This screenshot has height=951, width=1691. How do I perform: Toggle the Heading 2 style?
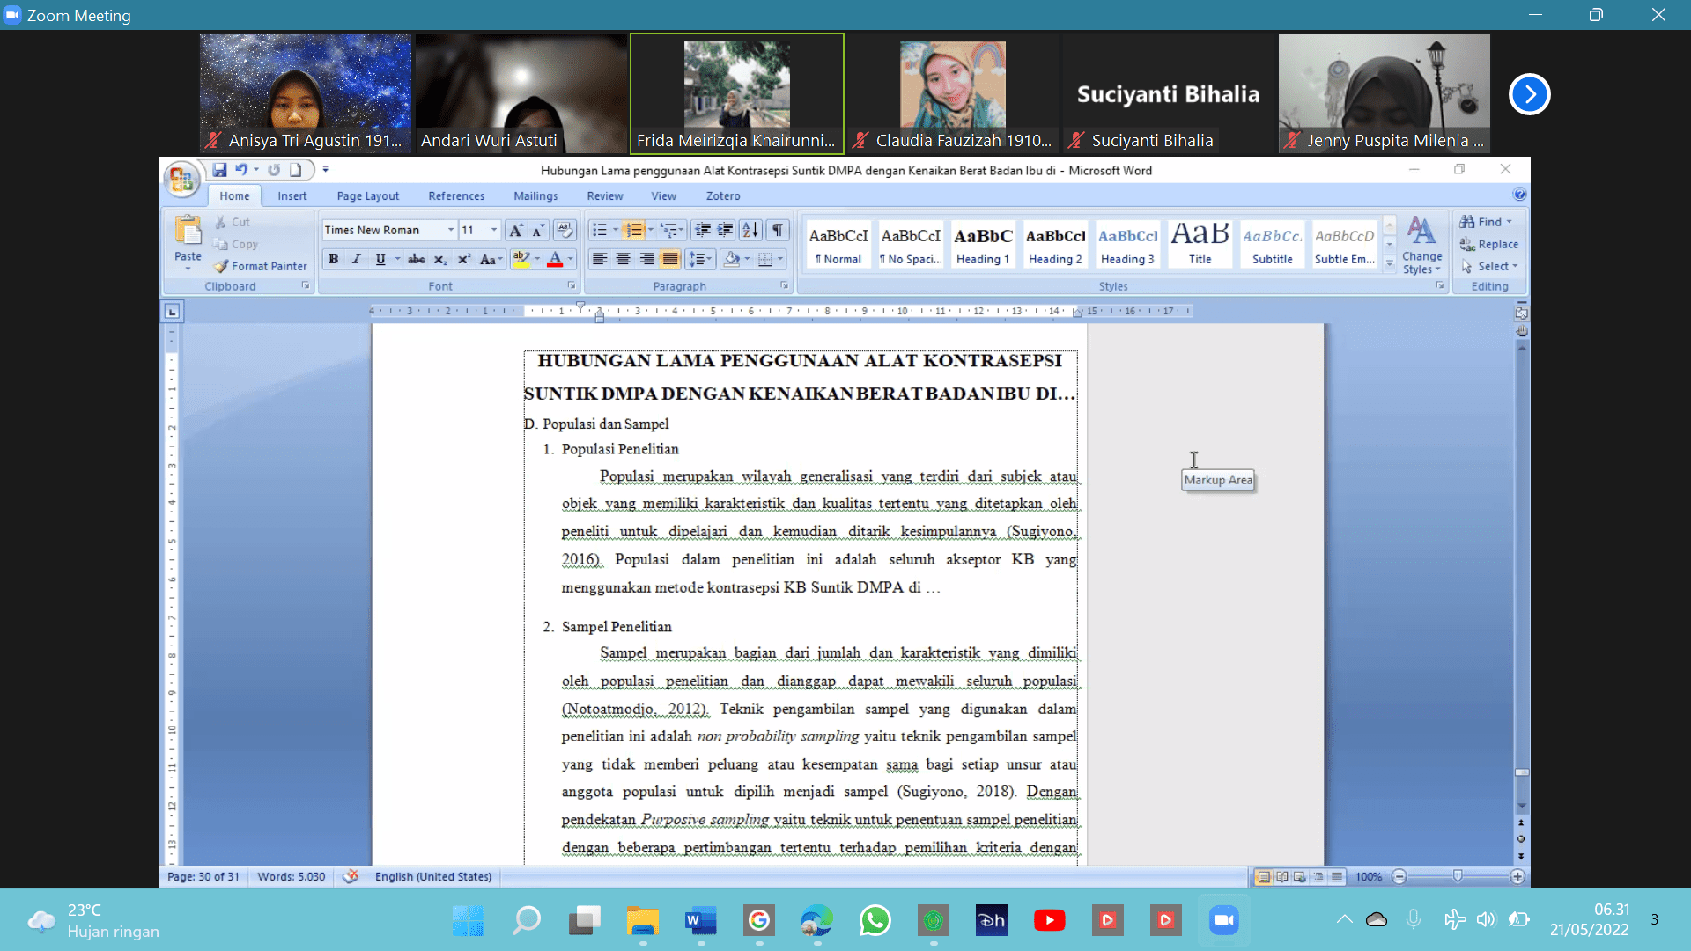1052,244
